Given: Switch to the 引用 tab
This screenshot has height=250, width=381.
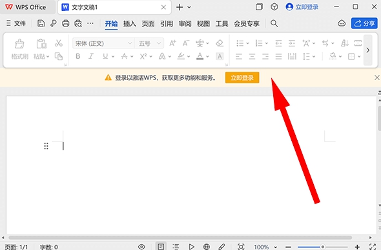Looking at the screenshot, I should coord(167,23).
